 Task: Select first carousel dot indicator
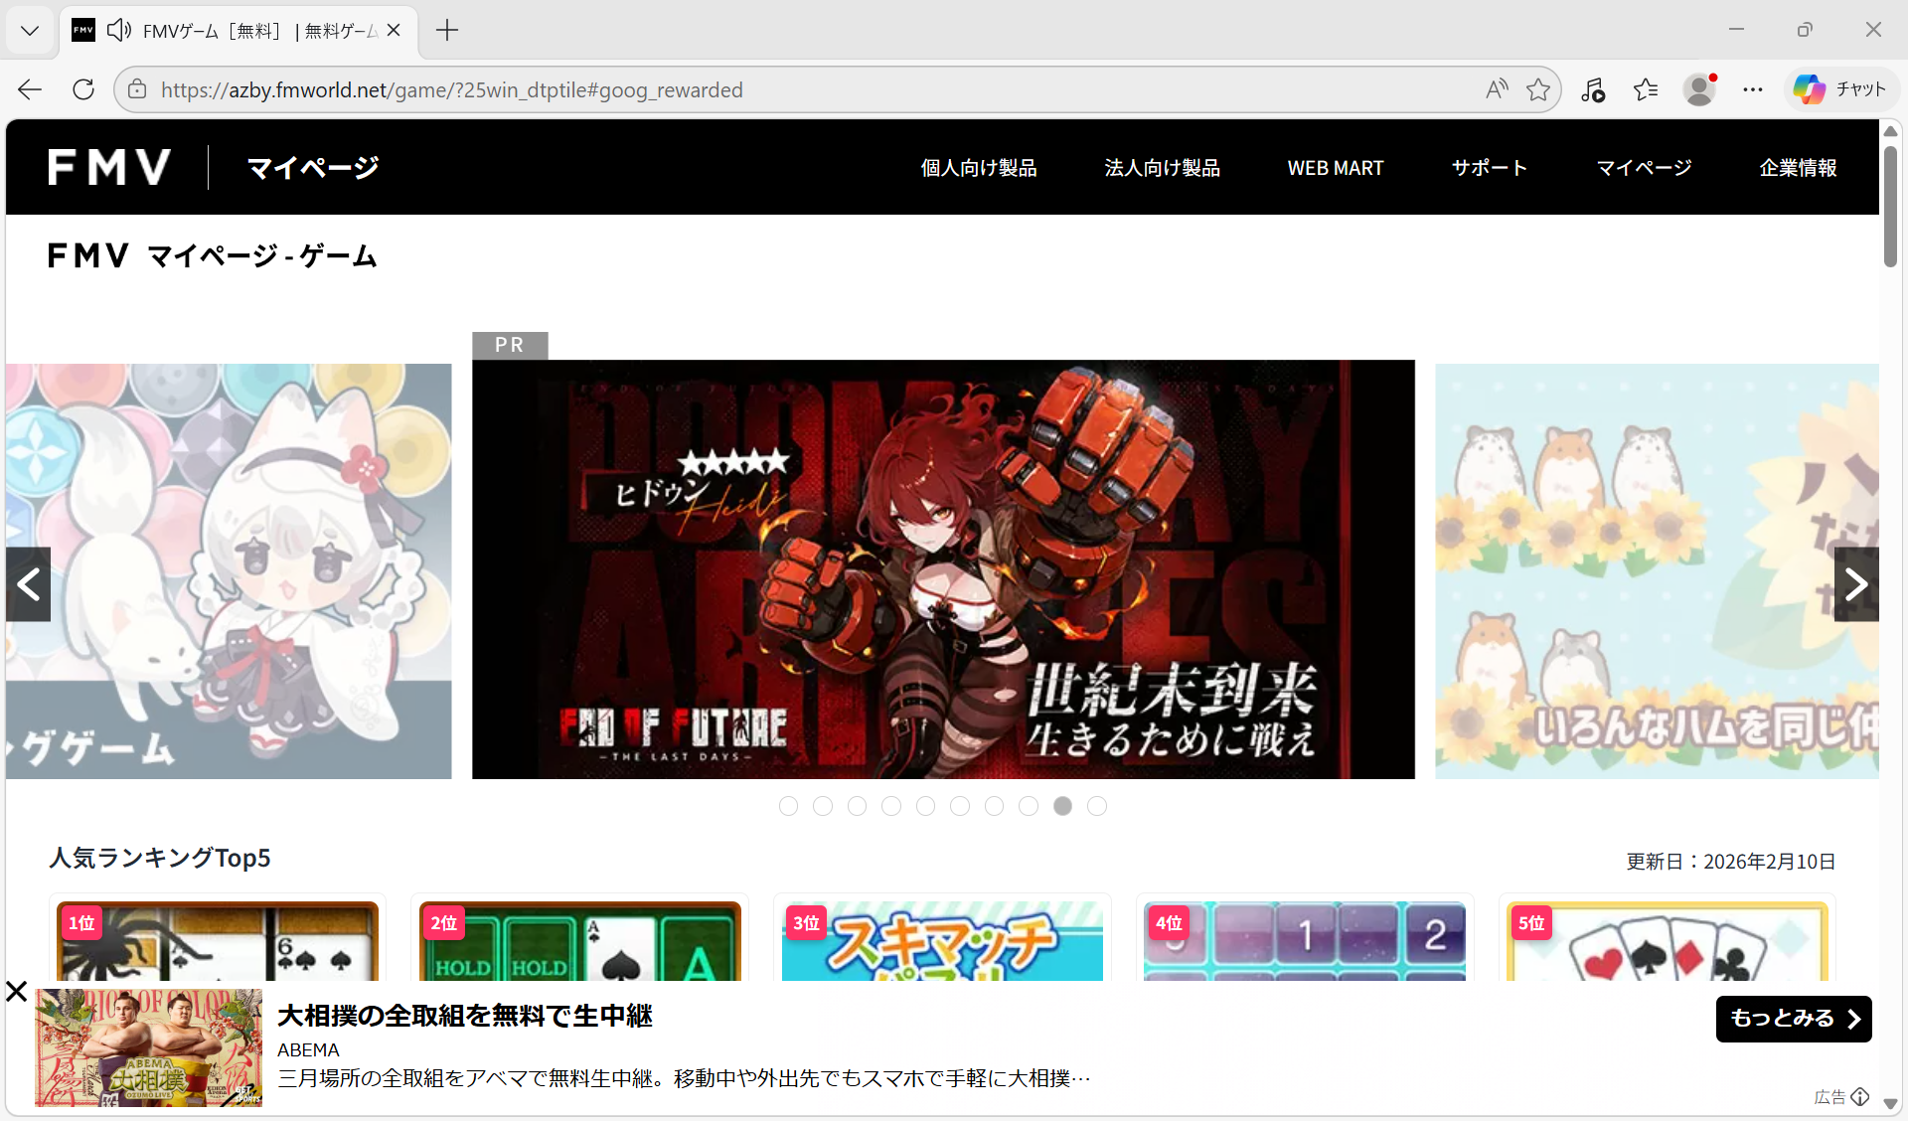click(x=788, y=806)
